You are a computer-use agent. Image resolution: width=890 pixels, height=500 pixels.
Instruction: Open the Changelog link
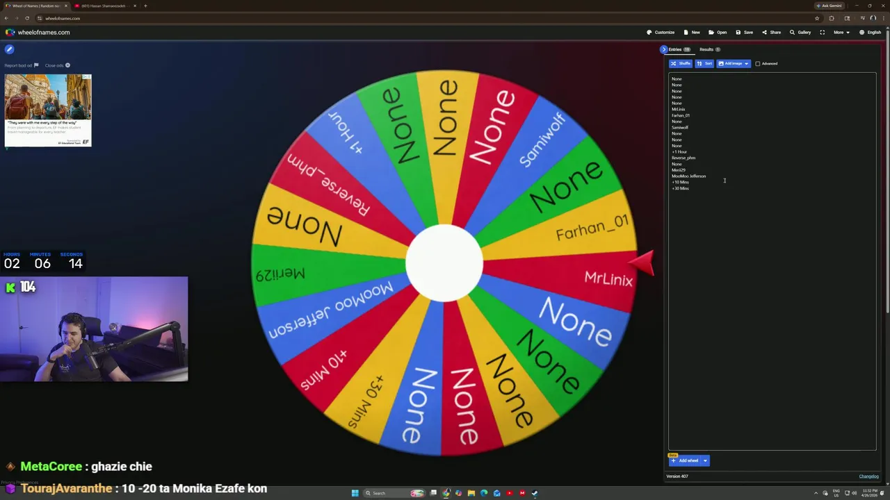click(x=868, y=476)
